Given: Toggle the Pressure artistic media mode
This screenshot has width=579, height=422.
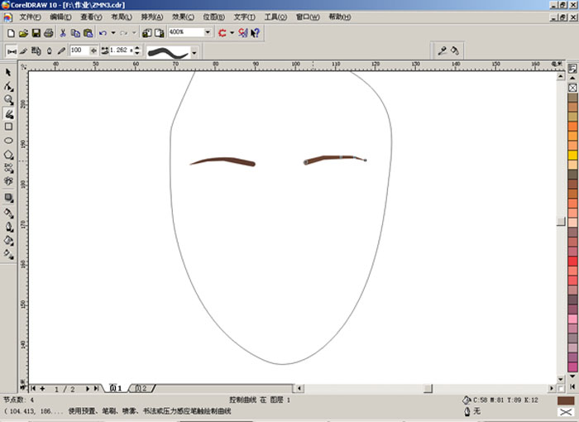Looking at the screenshot, I should pos(61,51).
